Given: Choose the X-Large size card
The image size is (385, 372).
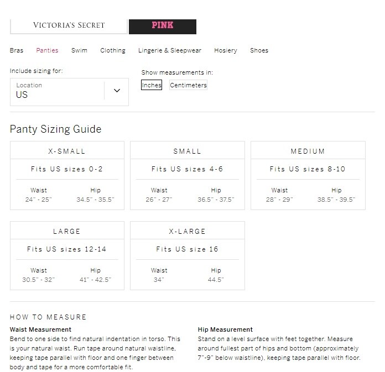Looking at the screenshot, I should click(188, 255).
